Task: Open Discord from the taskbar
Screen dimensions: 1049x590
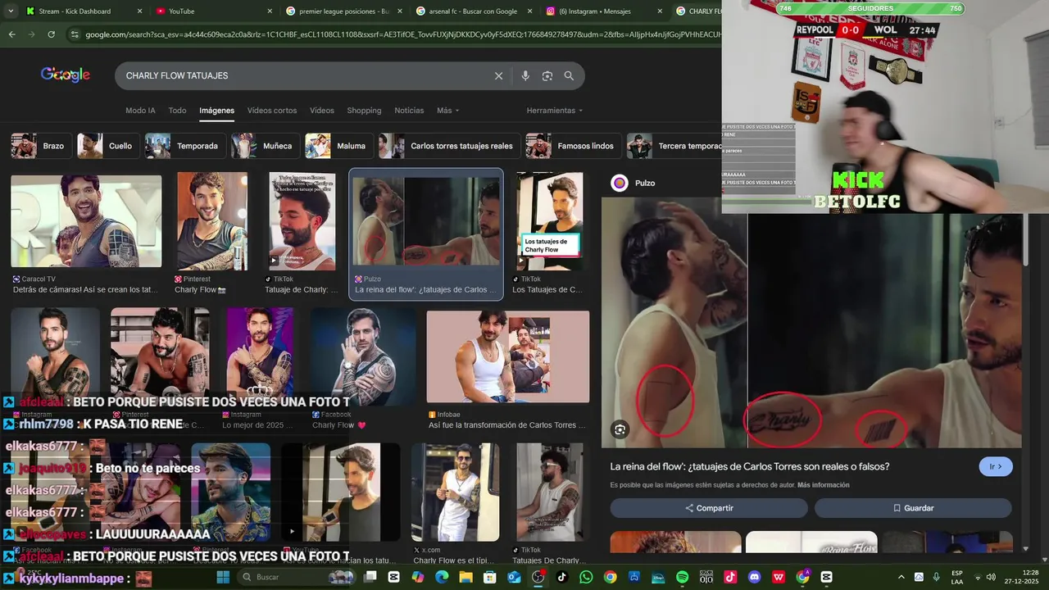Action: 755,577
